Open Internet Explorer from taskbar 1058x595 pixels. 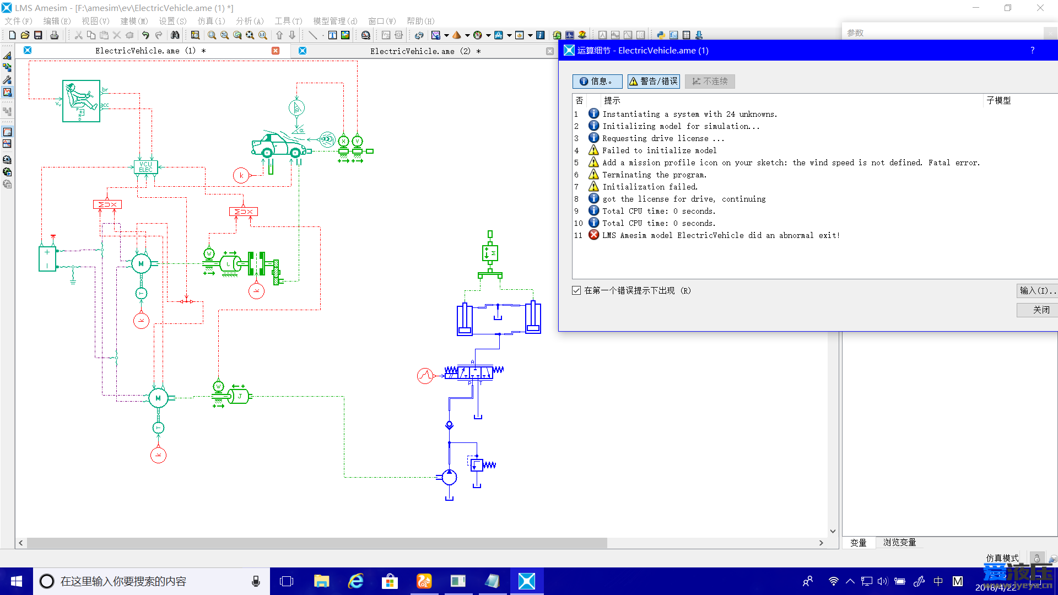(356, 581)
